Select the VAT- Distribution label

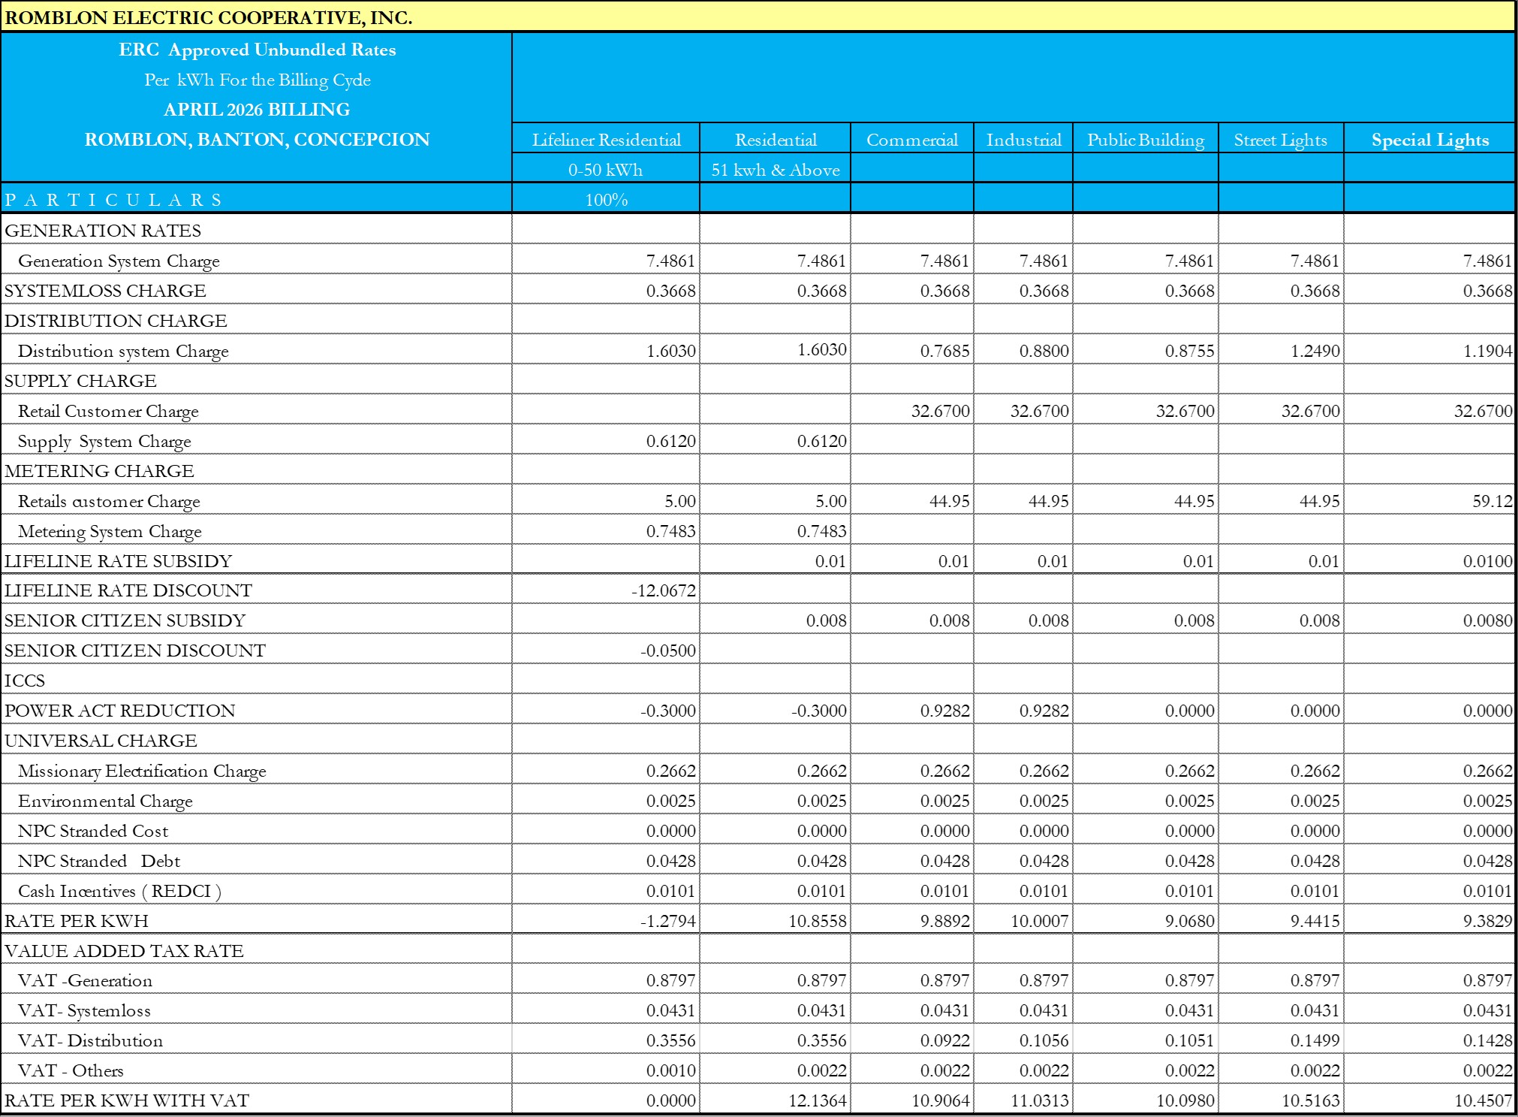[90, 1040]
